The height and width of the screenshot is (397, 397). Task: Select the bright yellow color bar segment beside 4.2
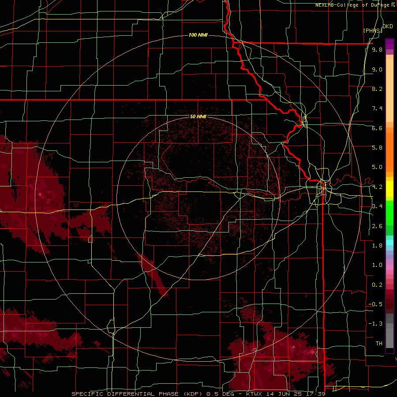pos(390,189)
